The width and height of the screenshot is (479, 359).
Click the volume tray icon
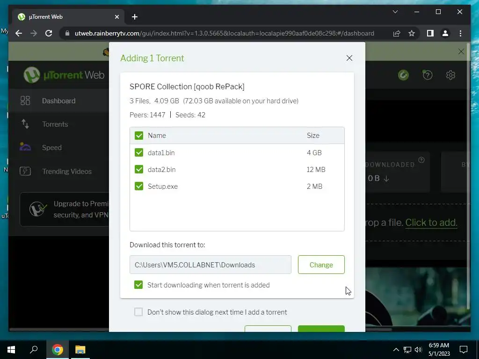418,350
